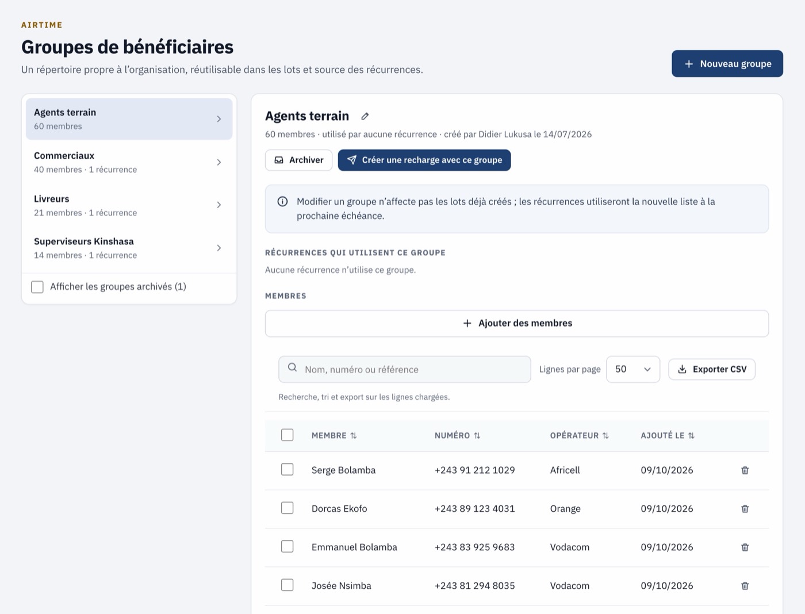Image resolution: width=805 pixels, height=614 pixels.
Task: Click phone number +243 91 212 1029
Action: [475, 470]
